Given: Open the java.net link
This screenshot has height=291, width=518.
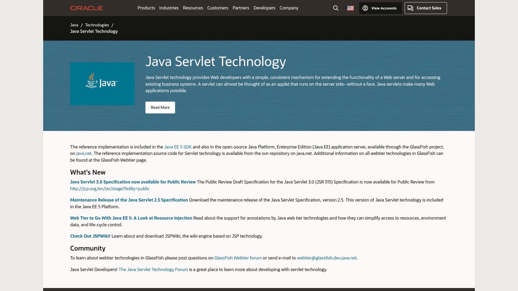Looking at the screenshot, I should pyautogui.click(x=83, y=153).
